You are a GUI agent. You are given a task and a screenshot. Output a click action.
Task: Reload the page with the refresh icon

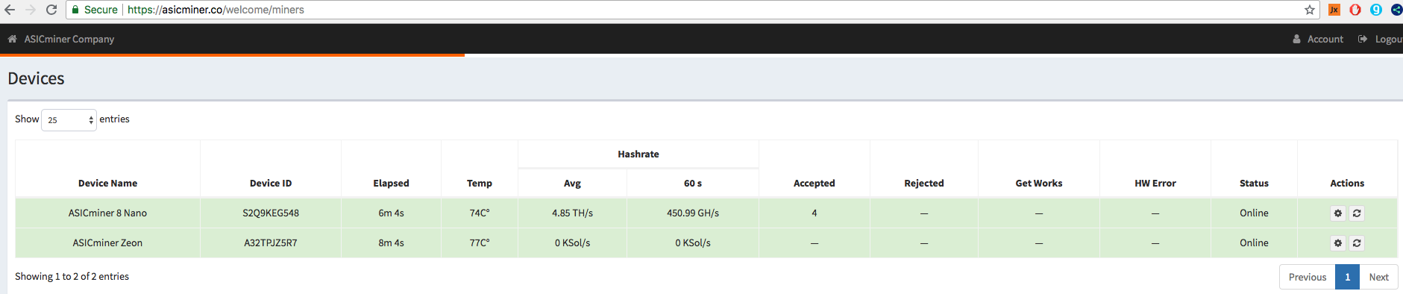coord(51,10)
